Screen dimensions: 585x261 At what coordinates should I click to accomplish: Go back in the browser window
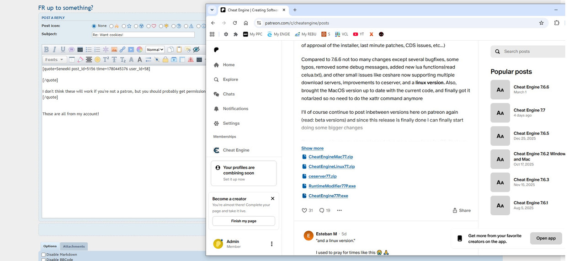coord(213,23)
